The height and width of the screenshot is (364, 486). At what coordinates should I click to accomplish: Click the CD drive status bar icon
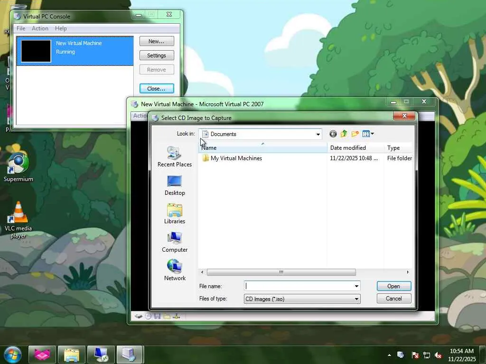(148, 316)
